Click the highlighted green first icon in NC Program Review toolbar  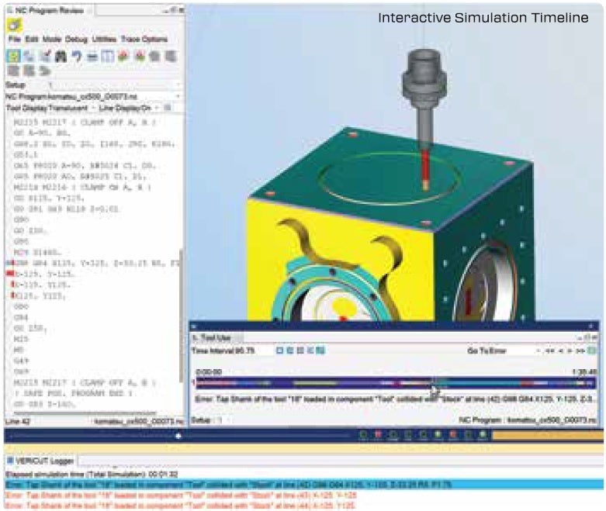(x=14, y=57)
